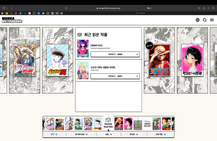Open the 애니메이션화 category link
This screenshot has height=141, width=217.
click(81, 134)
